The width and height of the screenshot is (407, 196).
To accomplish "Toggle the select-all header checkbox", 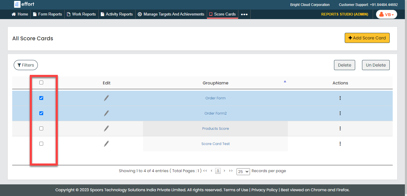I will pos(41,83).
